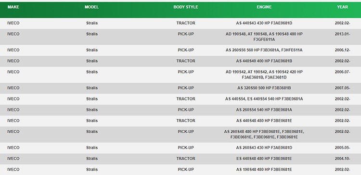361x175 pixels.
Task: Click the YEAR column header
Action: [342, 7]
